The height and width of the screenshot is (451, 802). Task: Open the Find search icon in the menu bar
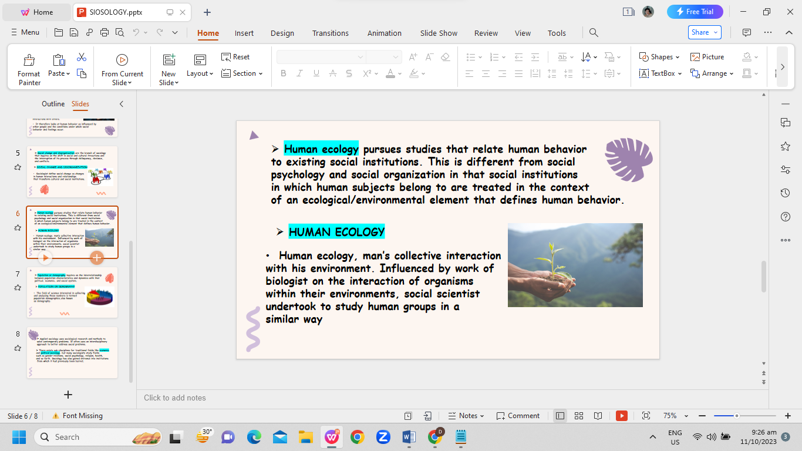point(594,33)
